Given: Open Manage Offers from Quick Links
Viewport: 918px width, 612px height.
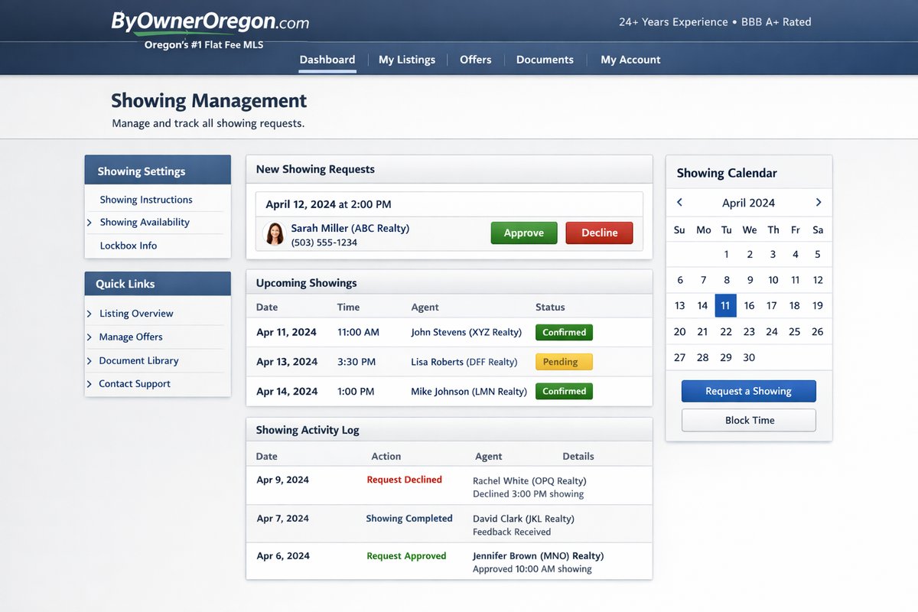Looking at the screenshot, I should coord(131,337).
